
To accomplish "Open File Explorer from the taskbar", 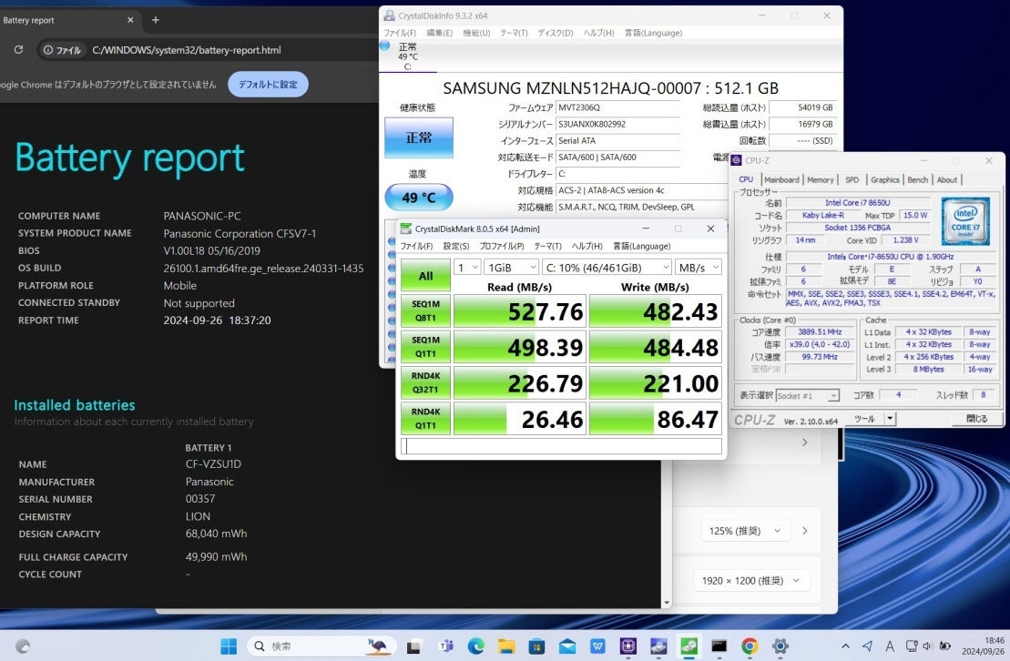I will pyautogui.click(x=506, y=646).
